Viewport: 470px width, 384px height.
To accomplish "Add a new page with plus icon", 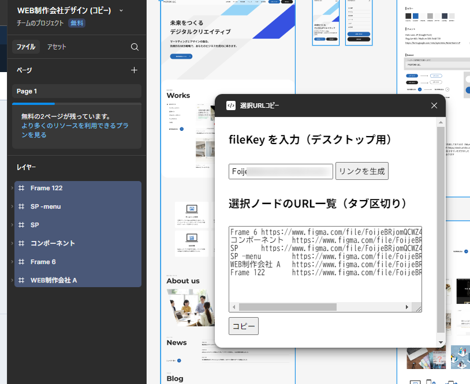I will [134, 70].
